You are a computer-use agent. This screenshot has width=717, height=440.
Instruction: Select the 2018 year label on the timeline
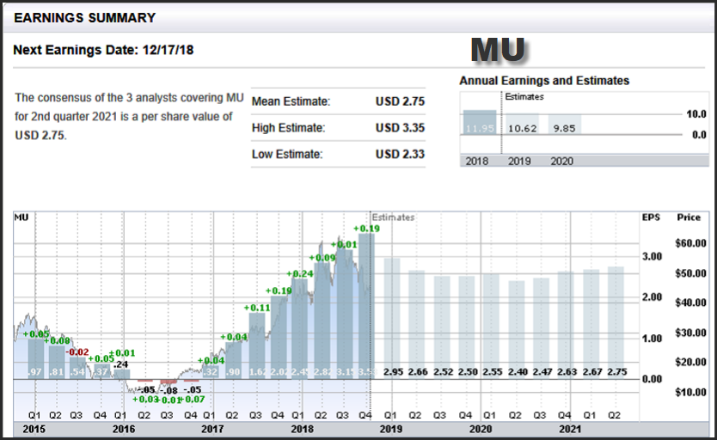301,428
